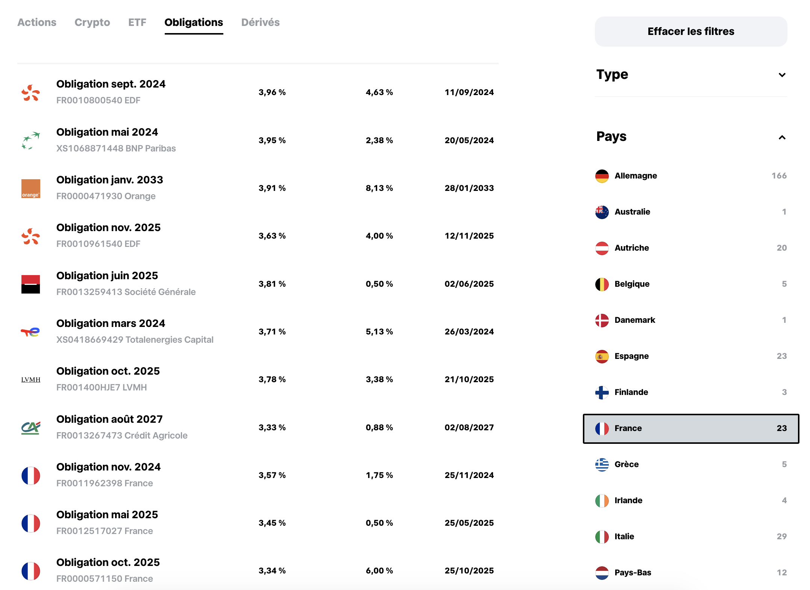810x590 pixels.
Task: Click the EDF logo for Obligation sept. 2024
Action: pos(30,92)
